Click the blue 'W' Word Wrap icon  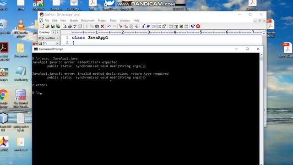click(x=148, y=27)
